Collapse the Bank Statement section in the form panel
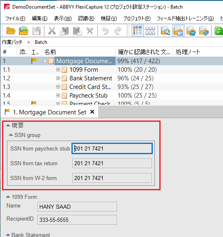This screenshot has height=237, width=223. 8,235
